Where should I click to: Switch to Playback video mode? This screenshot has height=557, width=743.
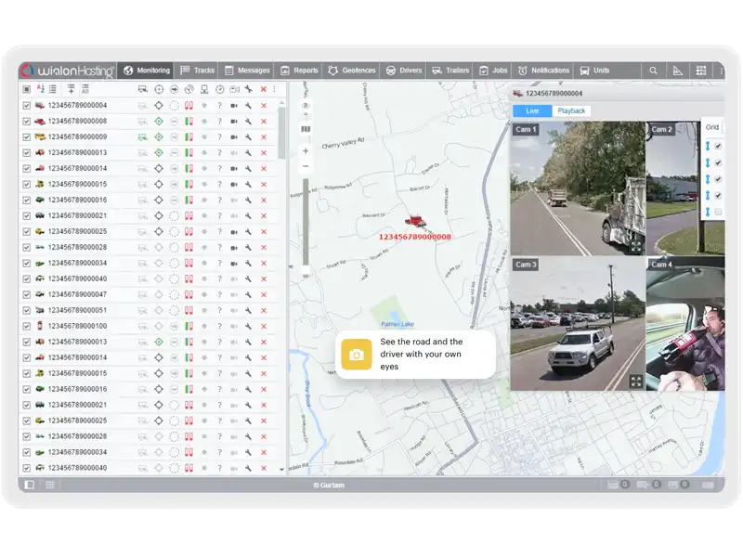click(571, 110)
